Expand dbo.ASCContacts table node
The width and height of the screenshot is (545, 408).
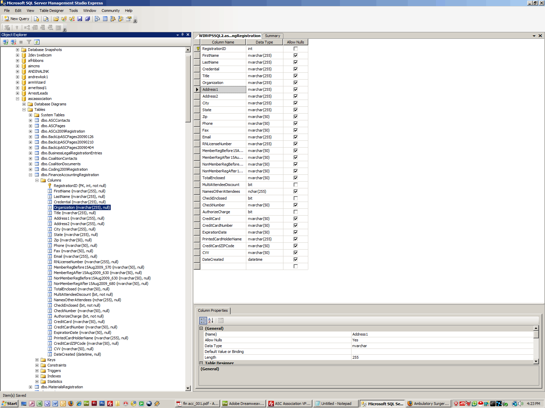click(x=30, y=120)
